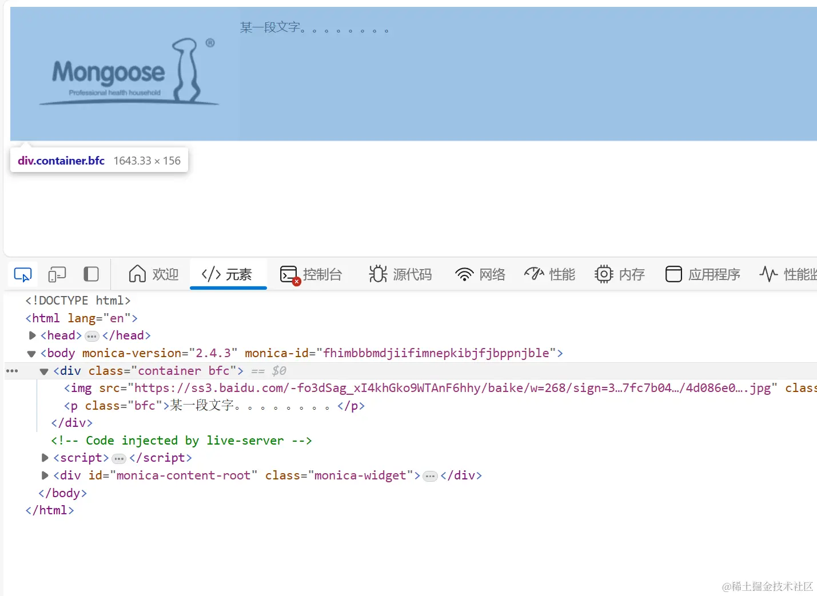Select the img src element row
The height and width of the screenshot is (596, 817).
(440, 388)
